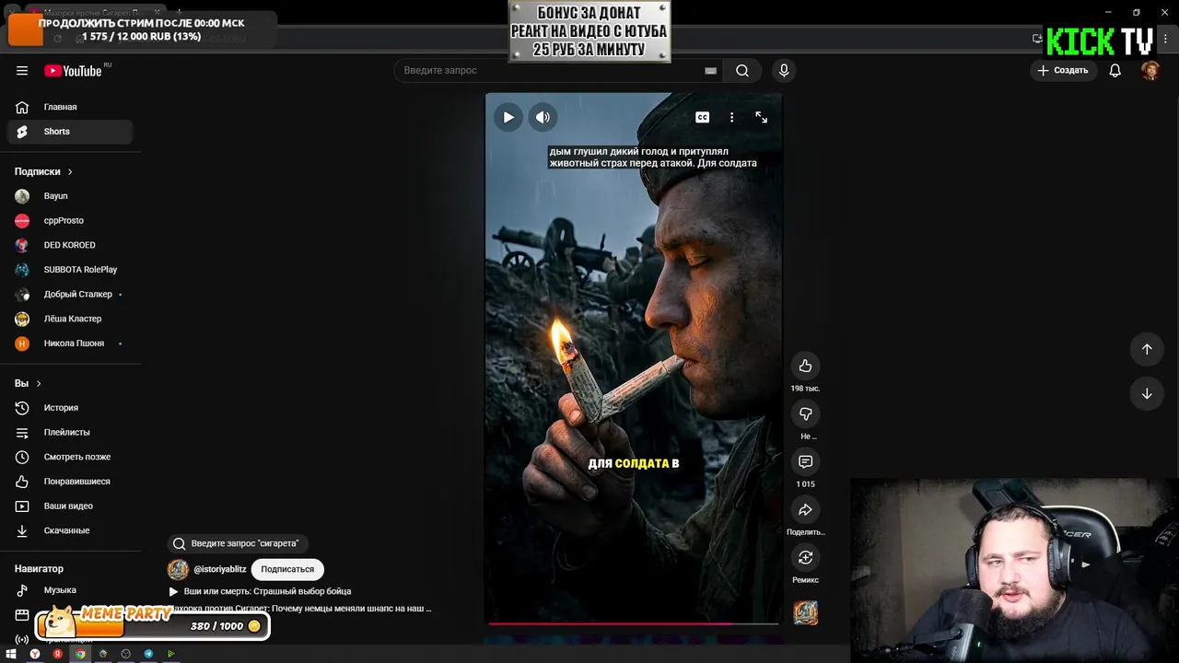Open Скачанные in the sidebar
This screenshot has height=663, width=1179.
click(70, 530)
